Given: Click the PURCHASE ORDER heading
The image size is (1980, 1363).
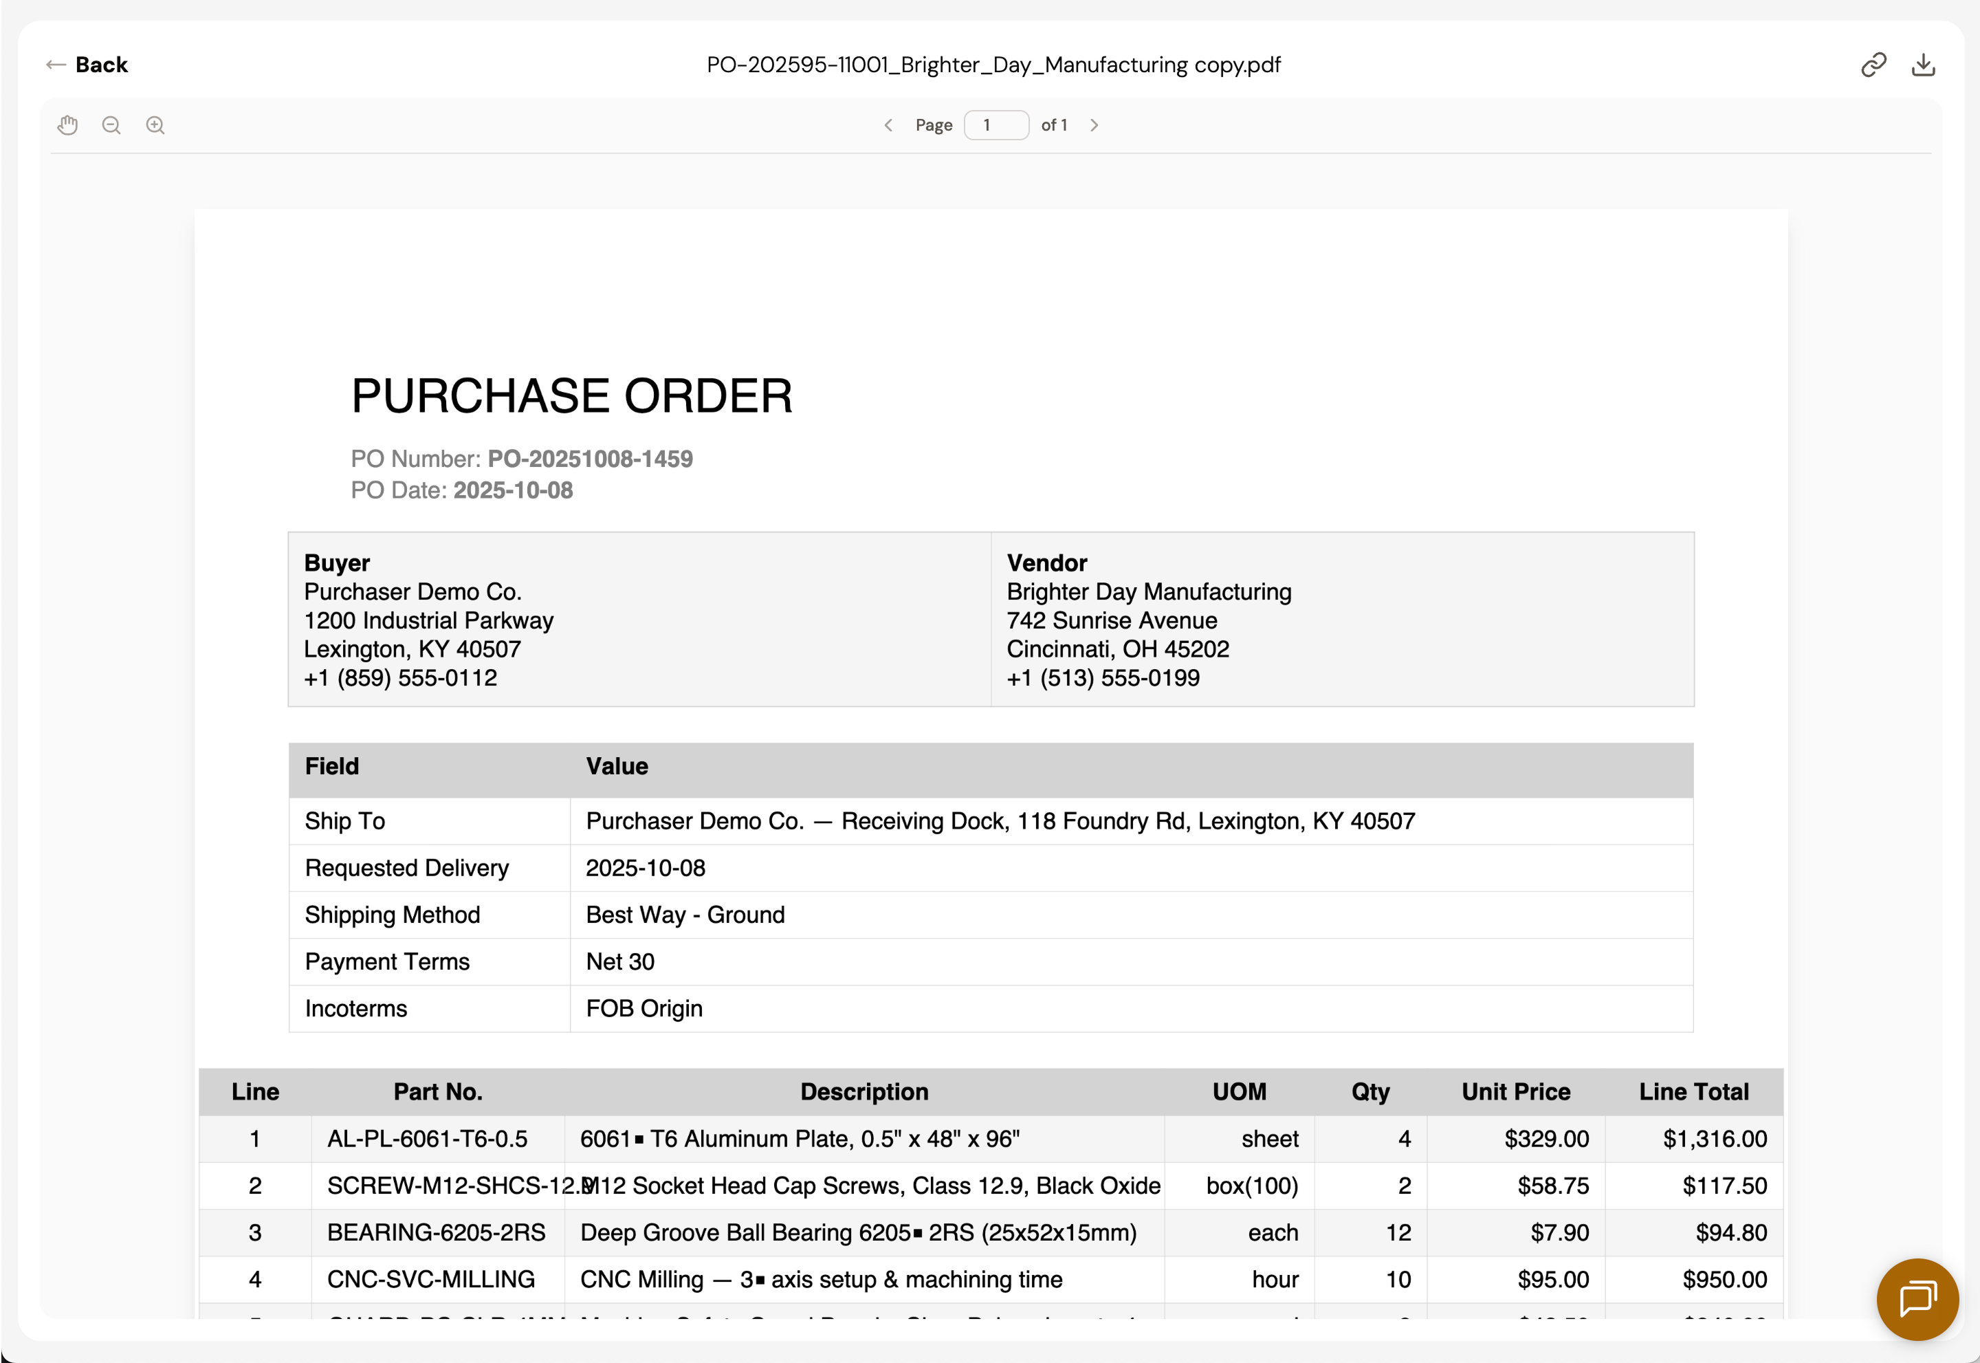Looking at the screenshot, I should 571,396.
